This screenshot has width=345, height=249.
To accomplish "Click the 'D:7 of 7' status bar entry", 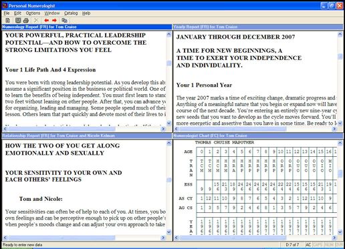I will (x=292, y=245).
